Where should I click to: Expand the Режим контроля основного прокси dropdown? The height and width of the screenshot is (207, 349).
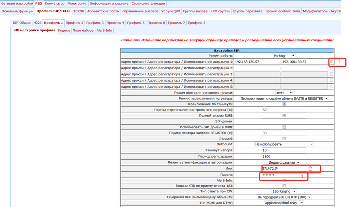[x=283, y=93]
